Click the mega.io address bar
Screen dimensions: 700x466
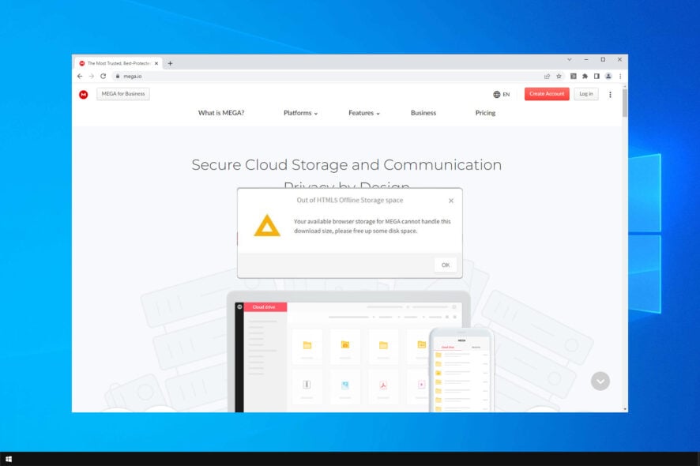[326, 77]
